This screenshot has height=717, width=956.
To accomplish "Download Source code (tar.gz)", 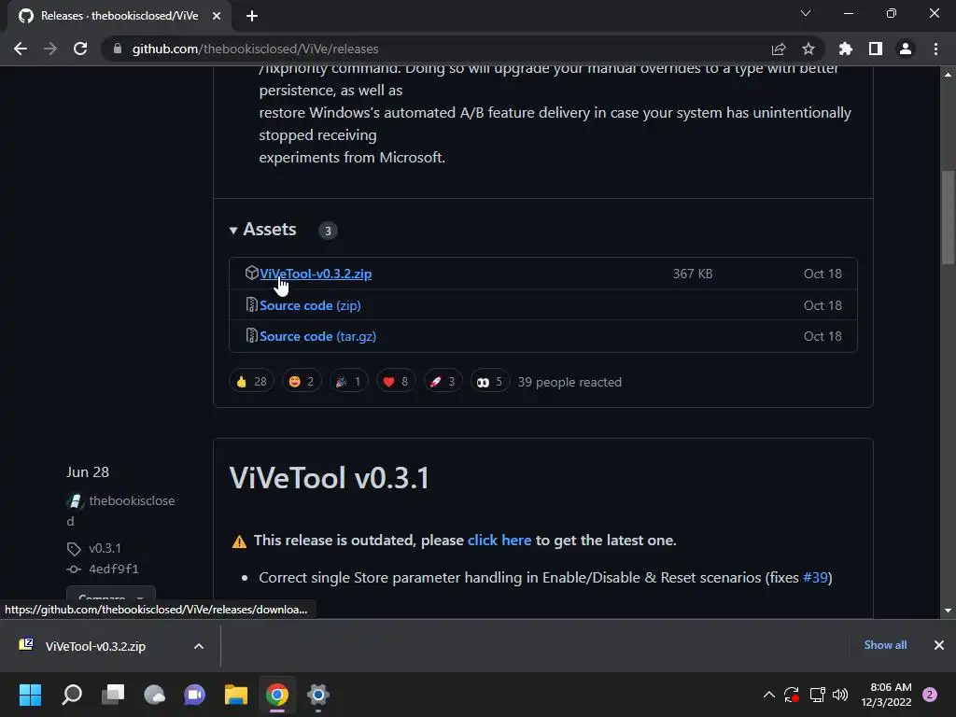I will [317, 336].
